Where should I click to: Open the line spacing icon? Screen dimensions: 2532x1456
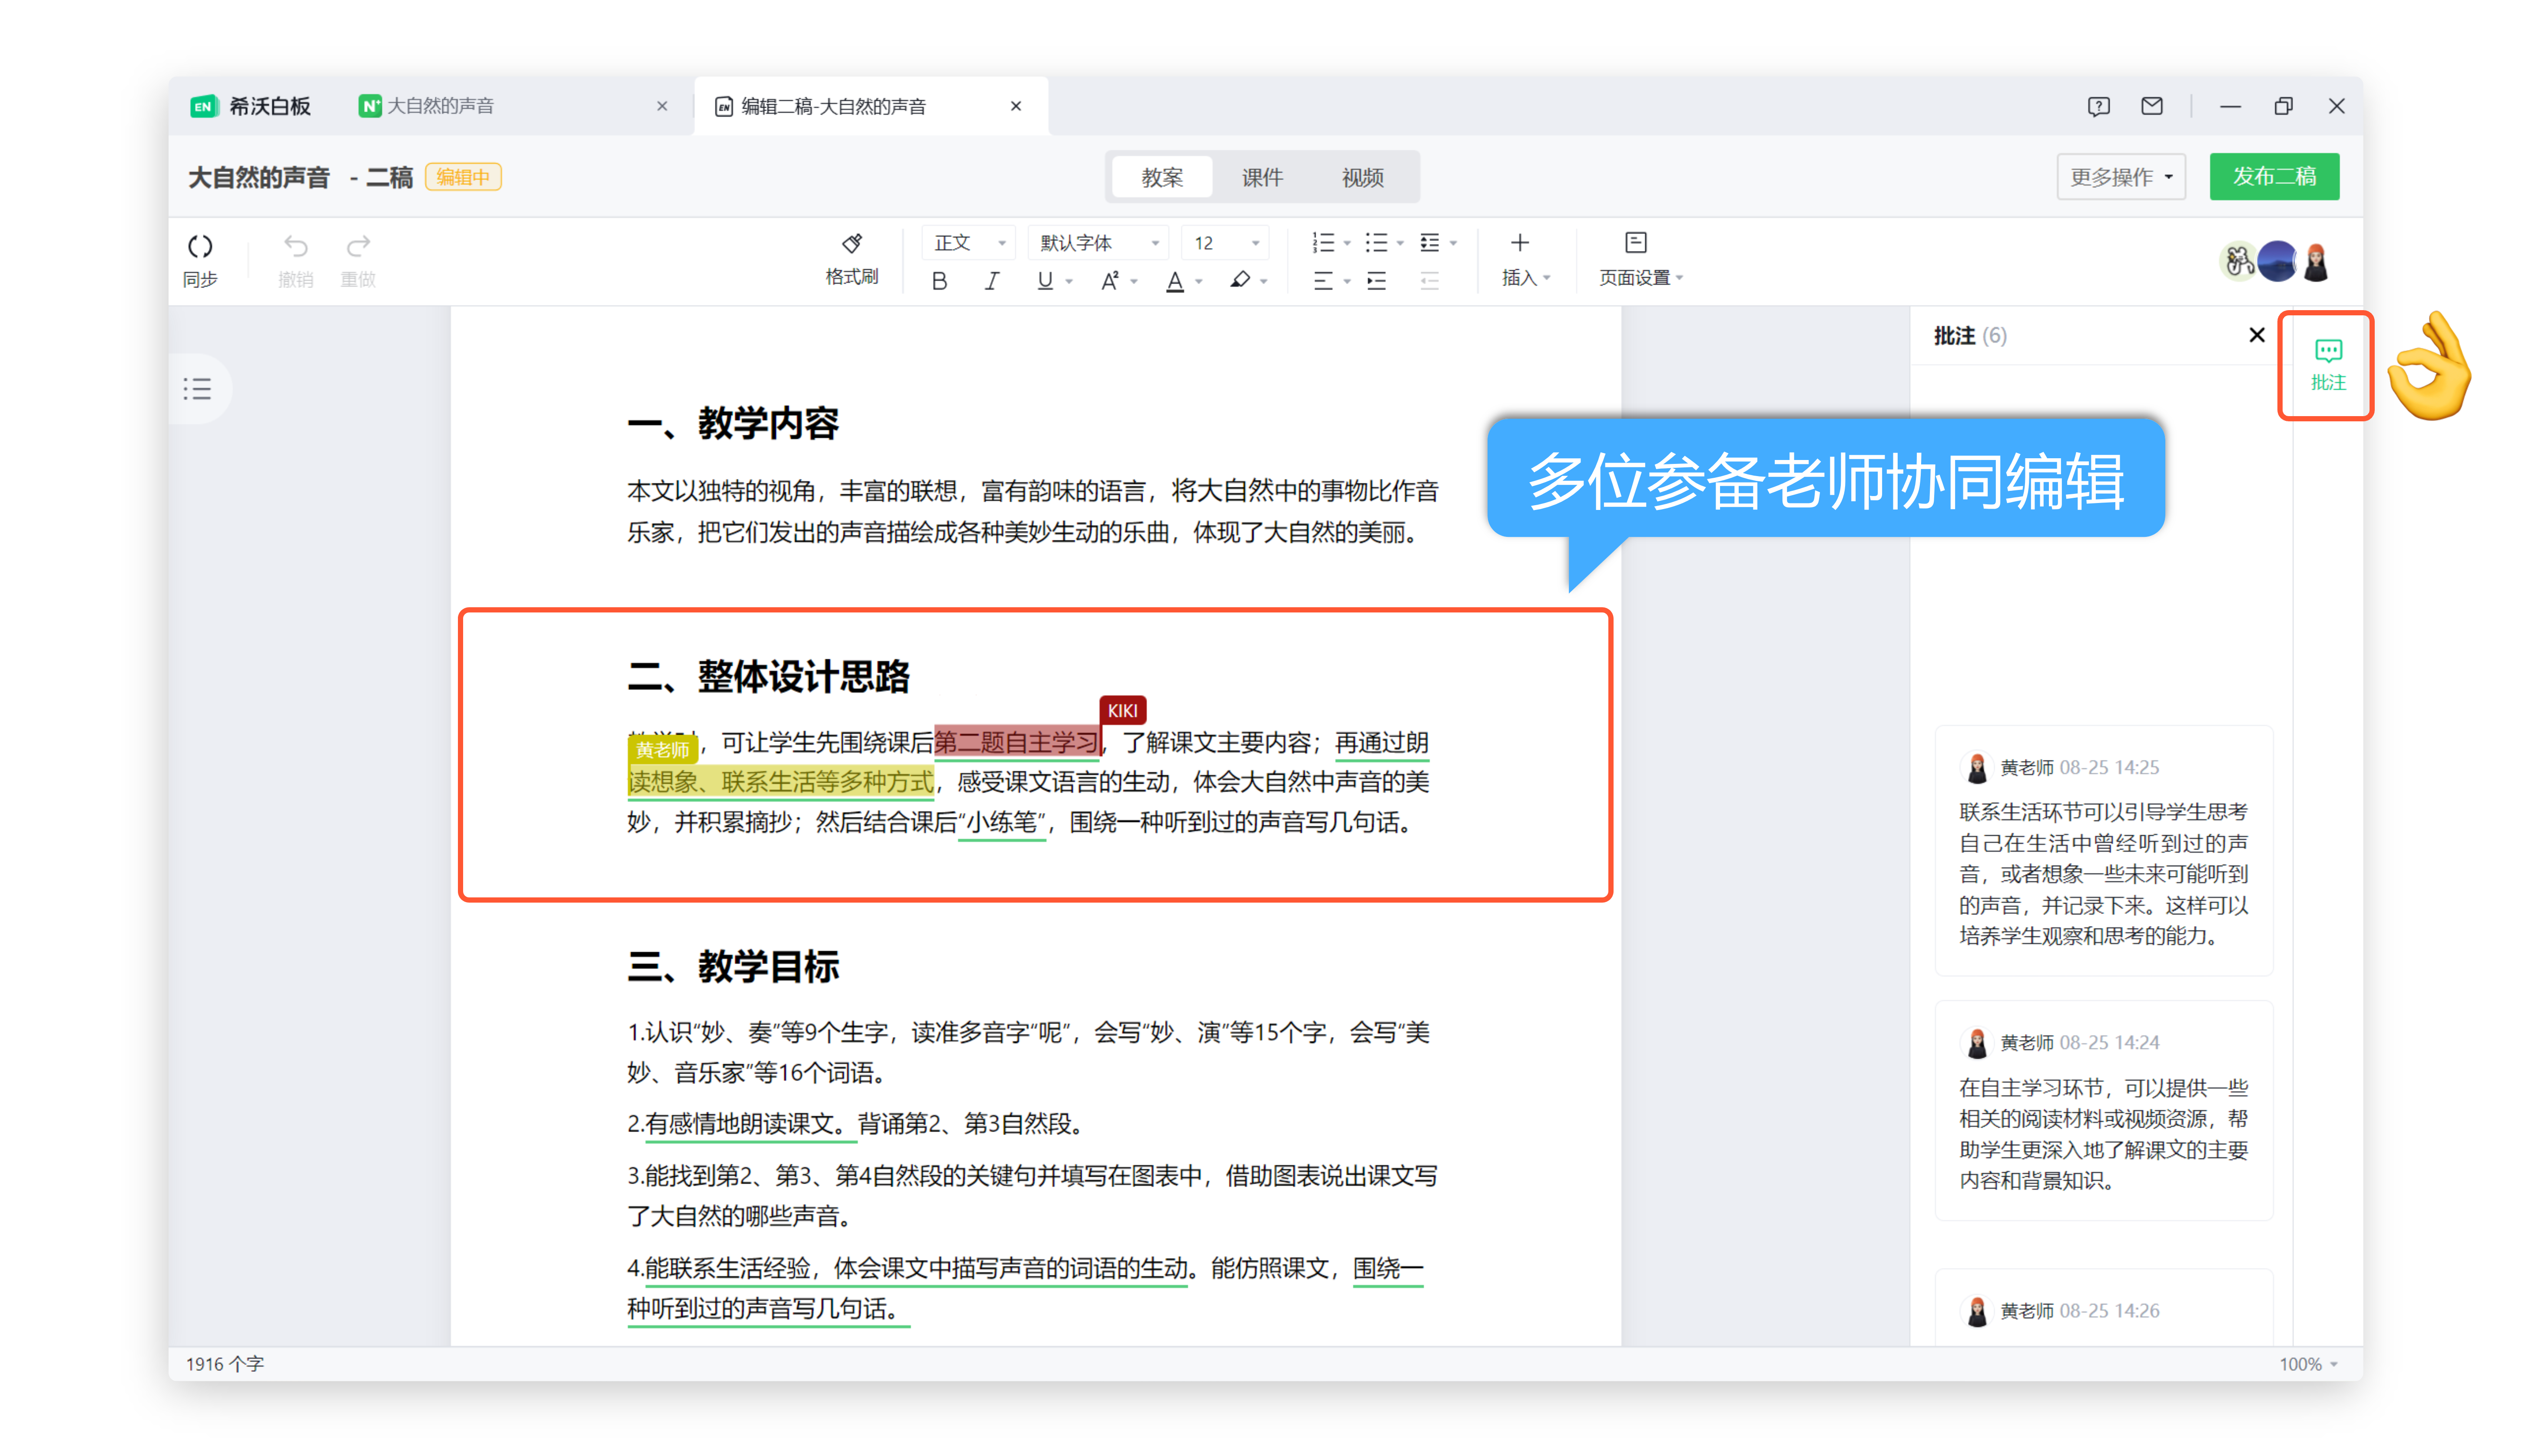[1430, 243]
